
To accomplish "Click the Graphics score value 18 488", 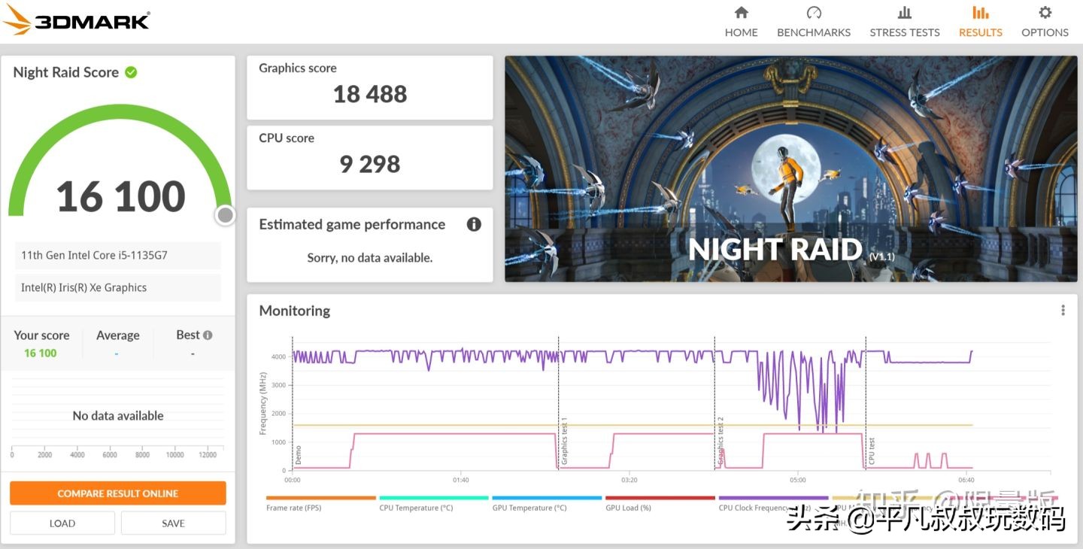I will (370, 94).
